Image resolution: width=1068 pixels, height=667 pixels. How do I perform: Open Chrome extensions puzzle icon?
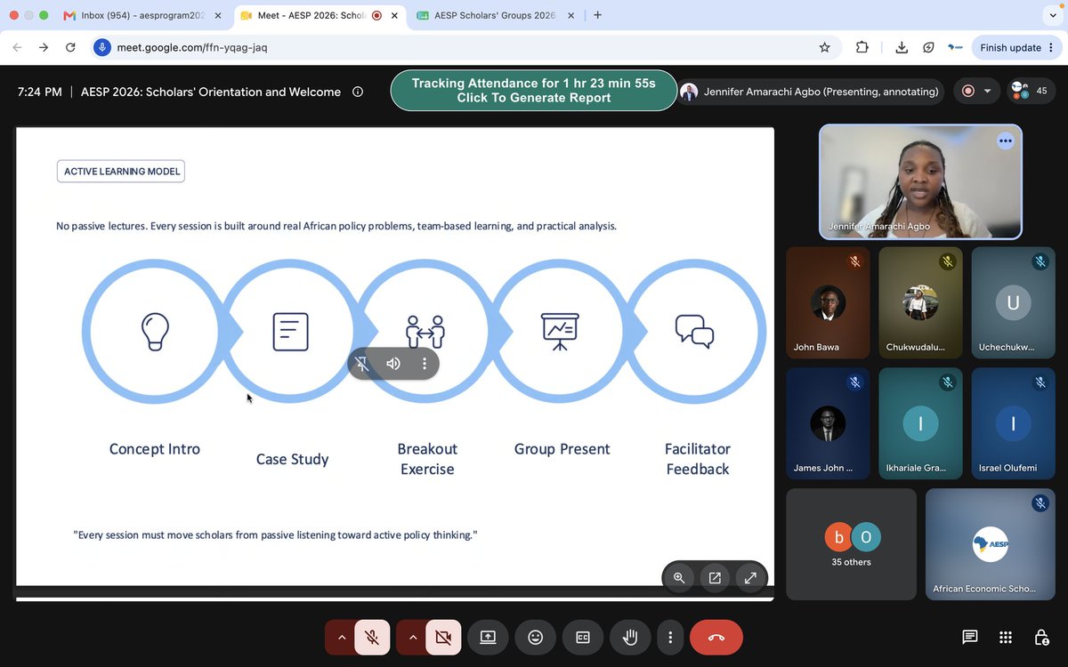(862, 47)
